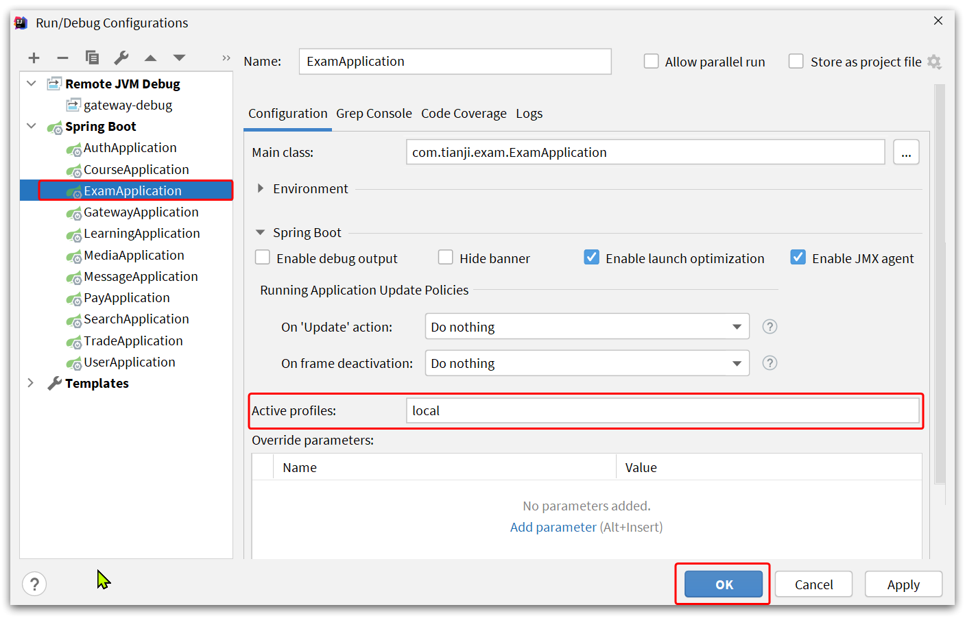The width and height of the screenshot is (965, 618).
Task: Show help for On 'Update' action
Action: (x=770, y=327)
